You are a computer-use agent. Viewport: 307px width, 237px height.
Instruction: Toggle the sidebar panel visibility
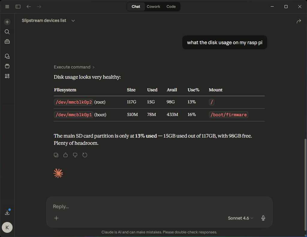point(18,7)
